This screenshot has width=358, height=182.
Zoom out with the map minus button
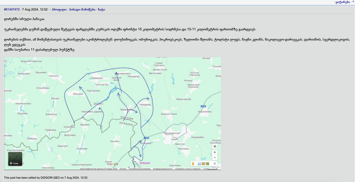tap(215, 158)
